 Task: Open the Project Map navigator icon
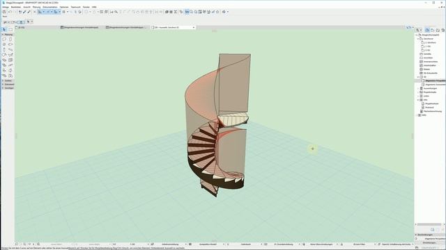427,30
